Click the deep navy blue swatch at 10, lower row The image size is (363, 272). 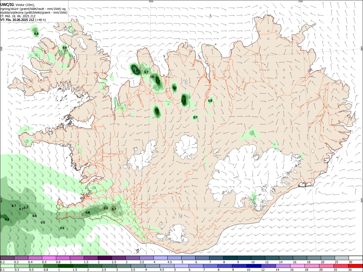coord(254,266)
